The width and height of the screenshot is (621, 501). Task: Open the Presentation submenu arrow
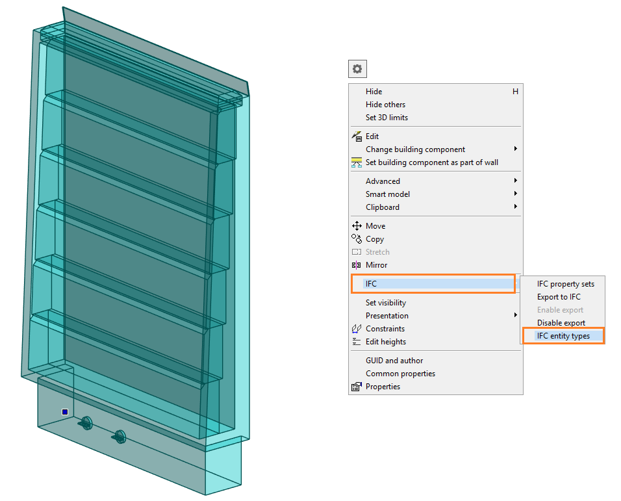coord(516,316)
